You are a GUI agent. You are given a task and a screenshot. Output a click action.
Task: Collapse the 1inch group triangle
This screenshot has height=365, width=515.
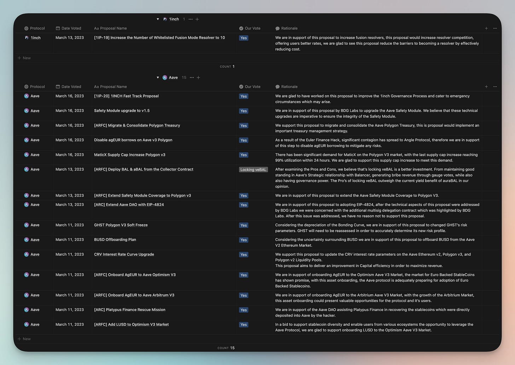pyautogui.click(x=158, y=19)
